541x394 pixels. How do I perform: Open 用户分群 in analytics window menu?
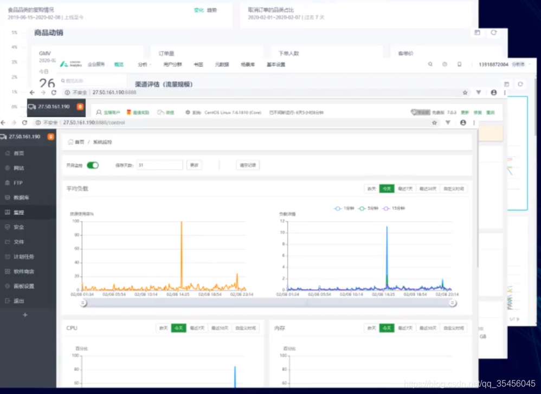click(x=172, y=64)
